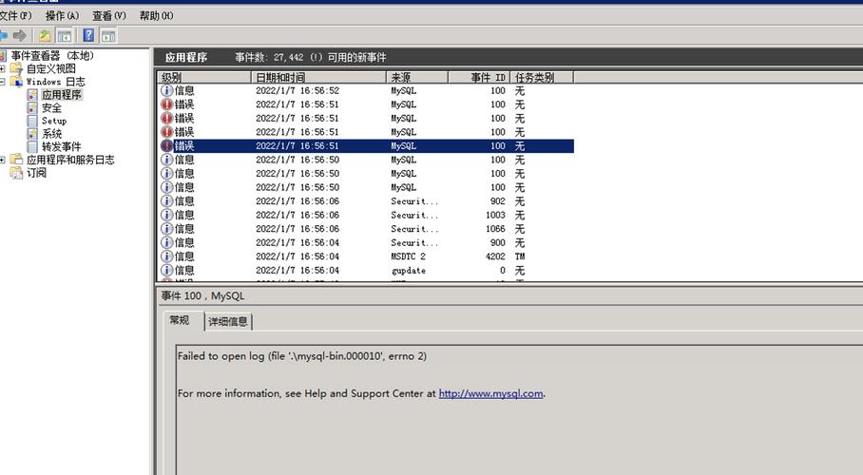Click the 事件 100，MySQL detail header
This screenshot has height=475, width=863.
click(x=203, y=295)
